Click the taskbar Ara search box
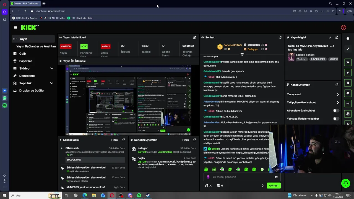Image resolution: width=354 pixels, height=199 pixels. [35, 195]
